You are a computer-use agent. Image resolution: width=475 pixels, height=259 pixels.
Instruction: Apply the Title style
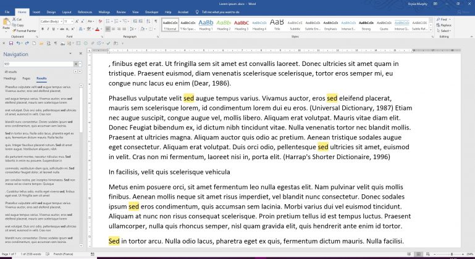click(277, 25)
